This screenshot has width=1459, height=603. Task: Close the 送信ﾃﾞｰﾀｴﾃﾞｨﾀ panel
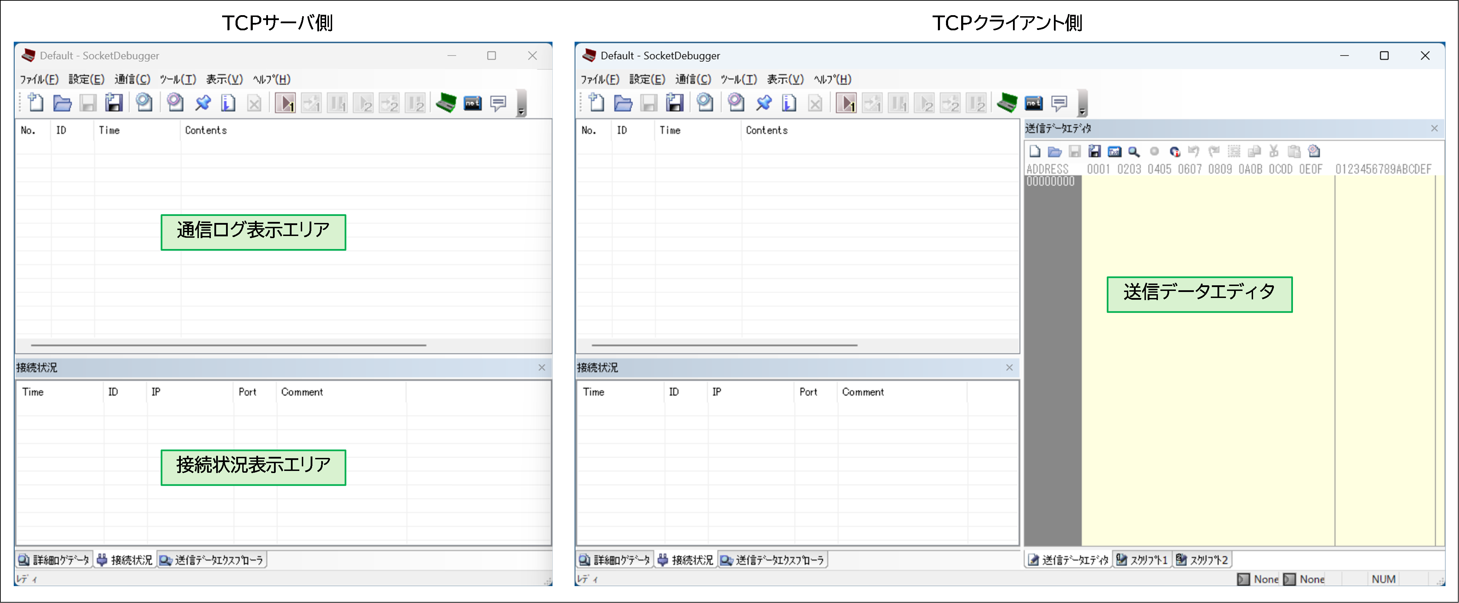click(x=1435, y=129)
